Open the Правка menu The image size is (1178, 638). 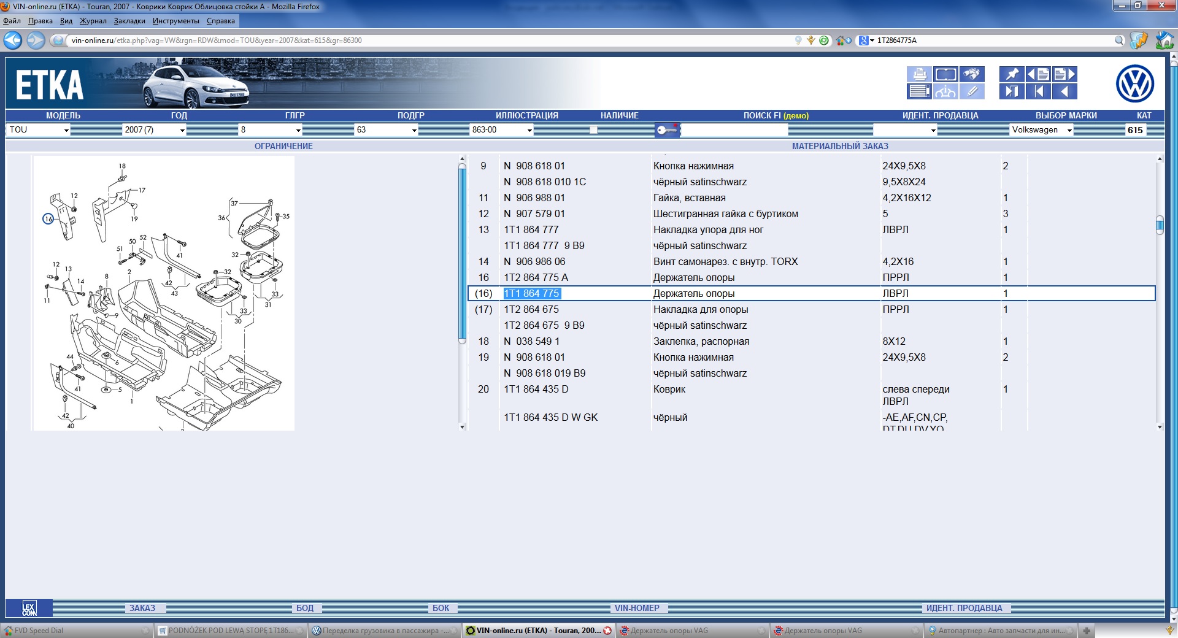(40, 21)
